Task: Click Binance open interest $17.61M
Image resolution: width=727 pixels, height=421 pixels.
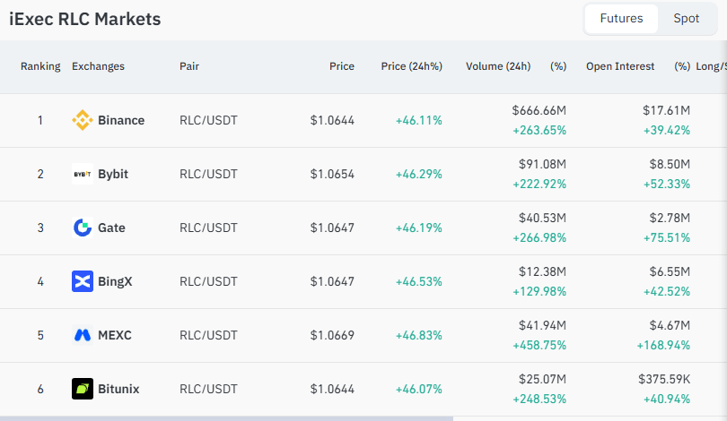Action: (666, 110)
